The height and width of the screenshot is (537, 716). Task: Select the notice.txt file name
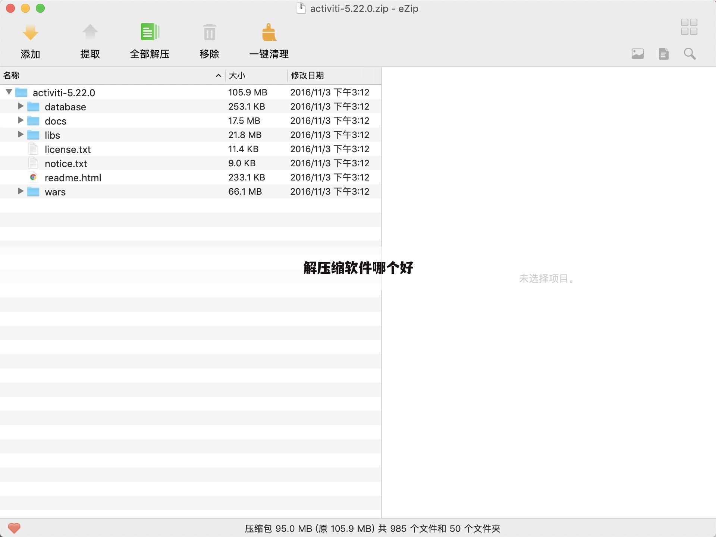[66, 163]
